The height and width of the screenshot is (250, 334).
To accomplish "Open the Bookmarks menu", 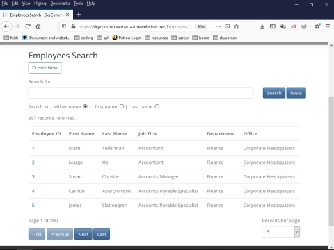I will 60,3.
